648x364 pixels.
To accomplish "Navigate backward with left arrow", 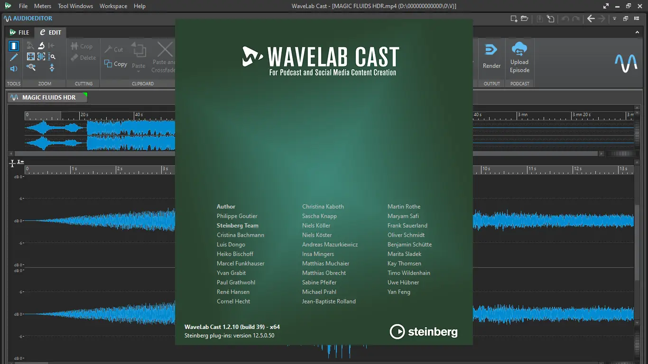I will click(x=591, y=19).
